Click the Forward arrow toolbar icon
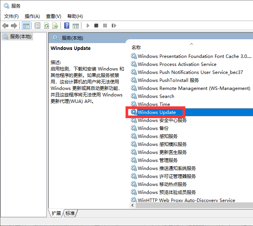Image resolution: width=253 pixels, height=226 pixels. click(14, 26)
